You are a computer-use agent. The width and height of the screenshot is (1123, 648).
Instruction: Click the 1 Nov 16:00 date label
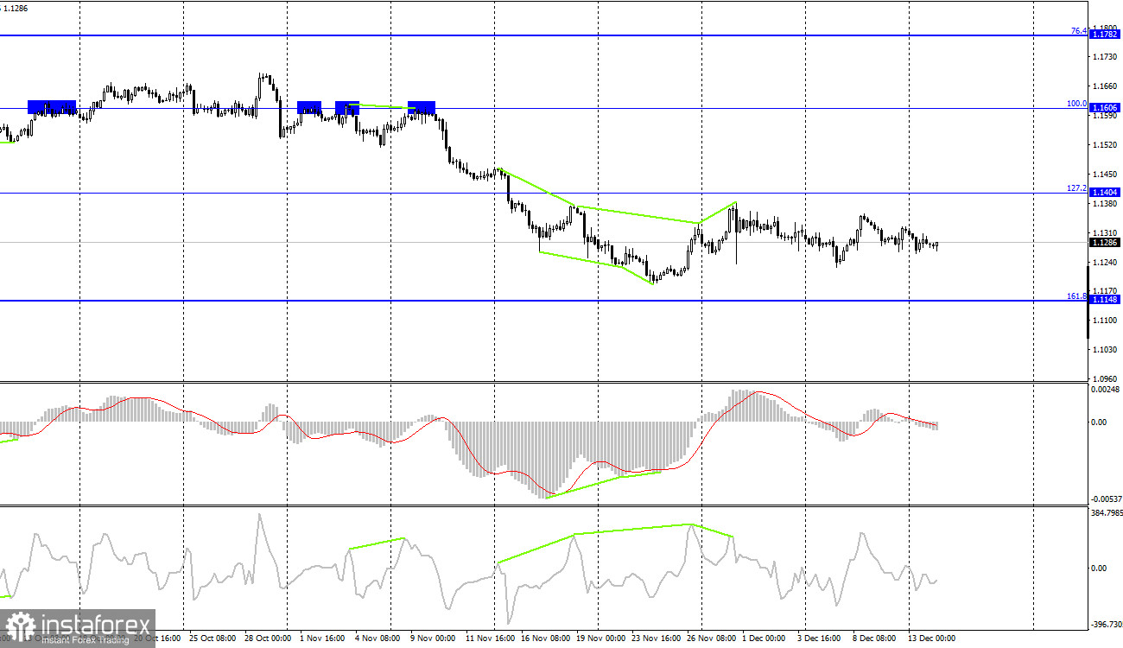[x=323, y=639]
